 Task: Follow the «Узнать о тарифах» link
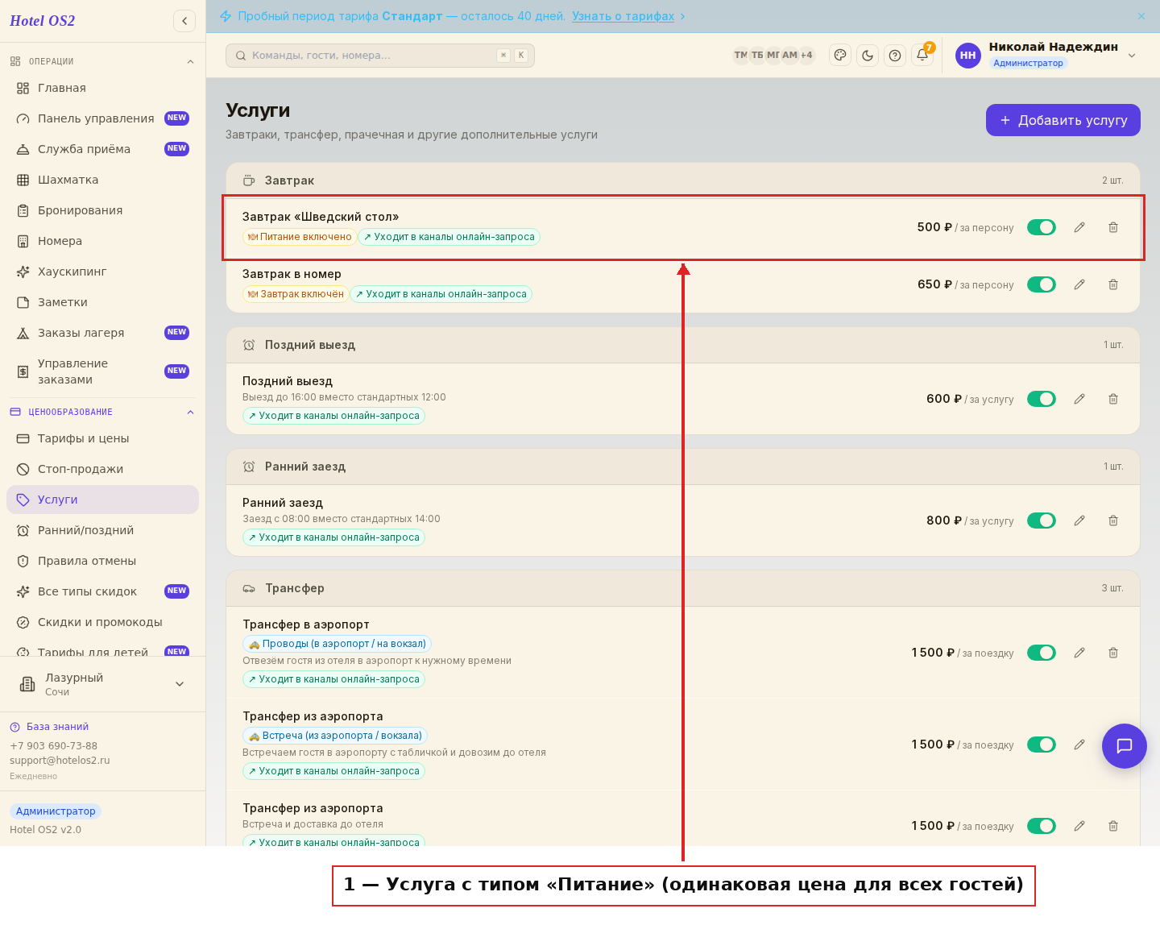[623, 16]
